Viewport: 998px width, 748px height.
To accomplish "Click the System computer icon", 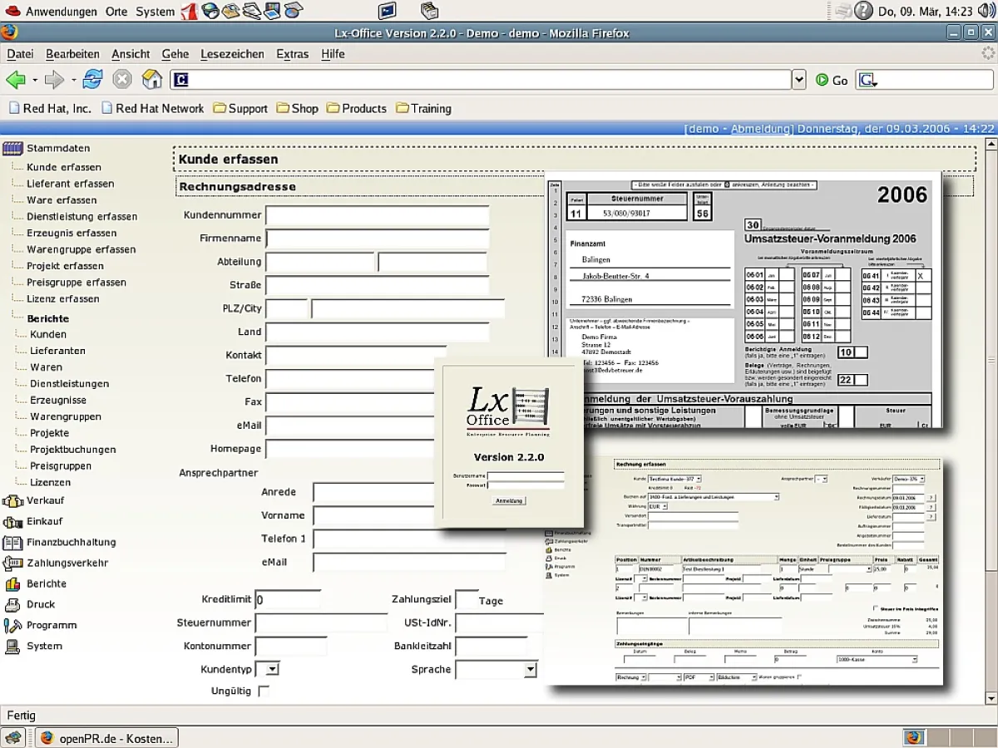I will pyautogui.click(x=12, y=647).
